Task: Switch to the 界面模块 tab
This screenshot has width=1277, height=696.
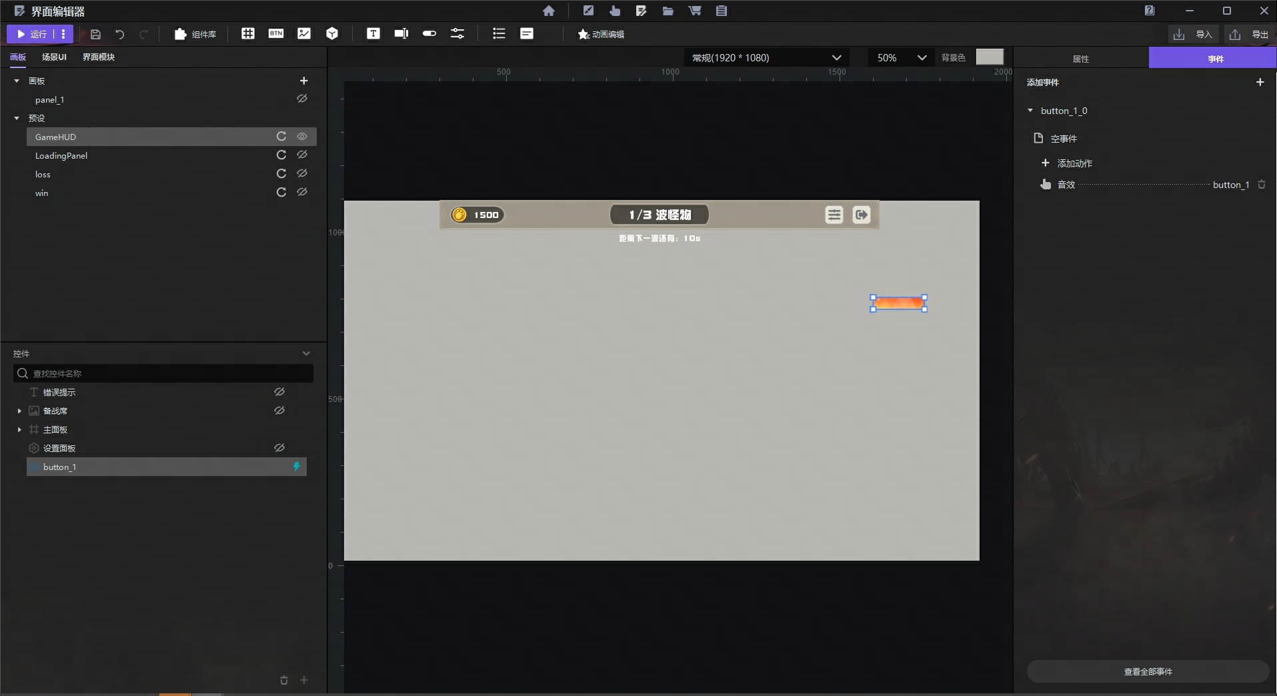Action: [99, 57]
